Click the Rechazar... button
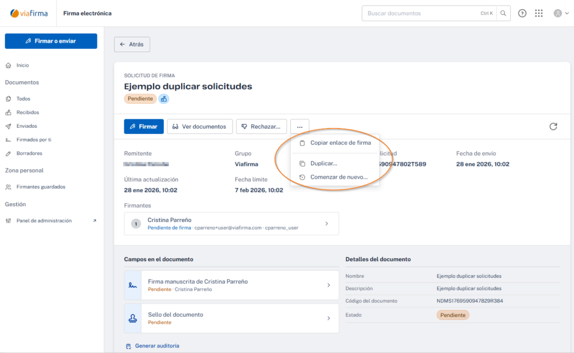Screen dimensions: 574x353 (261, 127)
